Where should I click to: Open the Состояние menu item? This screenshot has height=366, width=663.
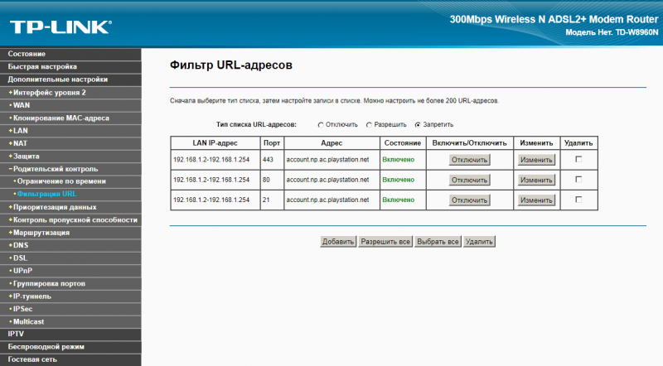pyautogui.click(x=27, y=54)
